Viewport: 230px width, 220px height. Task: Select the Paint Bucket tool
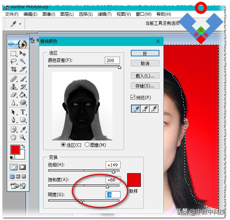point(23,94)
